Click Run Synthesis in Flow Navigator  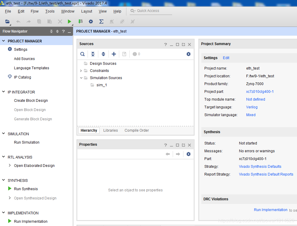26,189
